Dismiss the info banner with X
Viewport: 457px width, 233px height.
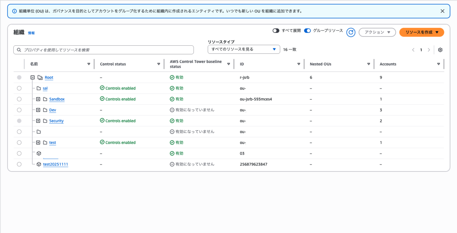point(442,11)
